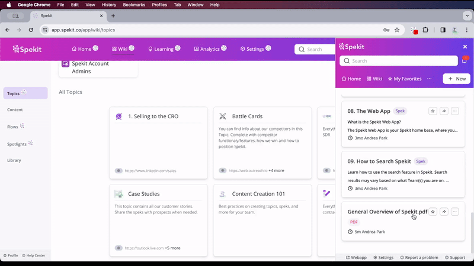Click the sidebar Search field
474x266 pixels.
(398, 61)
